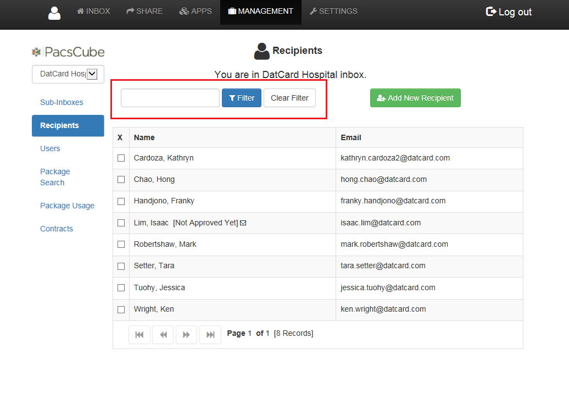Click the user profile icon in top bar
Screen dimensions: 569x393
click(54, 13)
